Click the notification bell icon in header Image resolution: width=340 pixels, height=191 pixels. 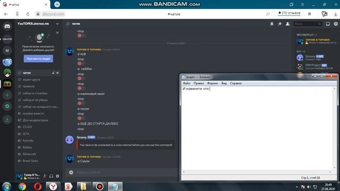click(x=271, y=24)
